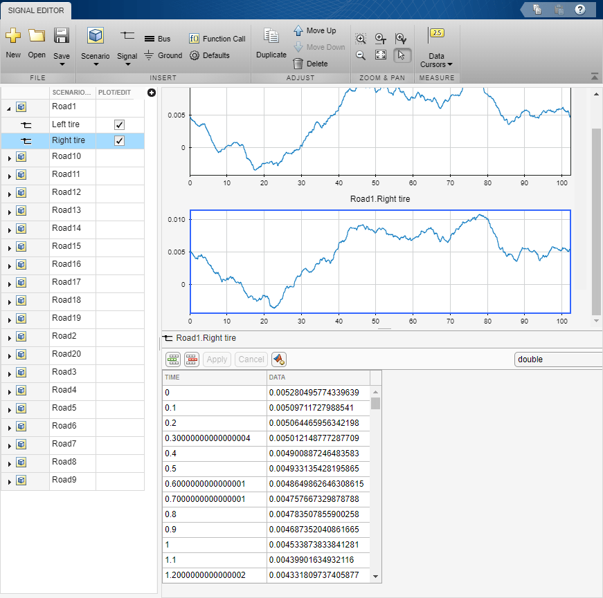The image size is (603, 598).
Task: Add a row to the data table
Action: (173, 359)
